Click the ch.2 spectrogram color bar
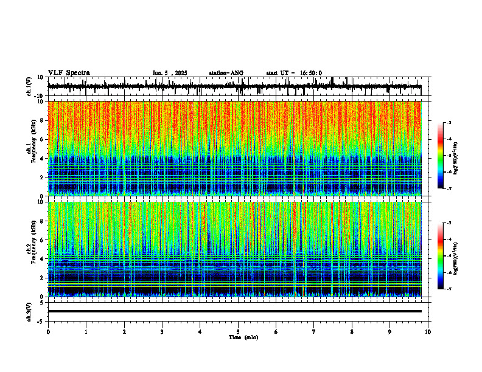This screenshot has height=372, width=482. point(440,256)
